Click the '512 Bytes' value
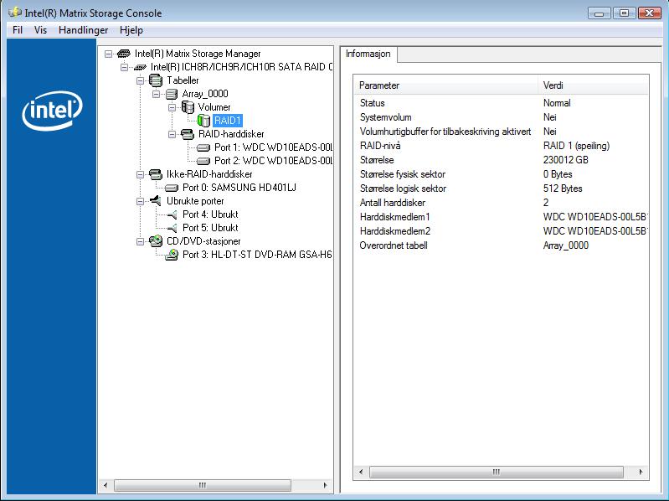The width and height of the screenshot is (669, 501). pos(563,189)
